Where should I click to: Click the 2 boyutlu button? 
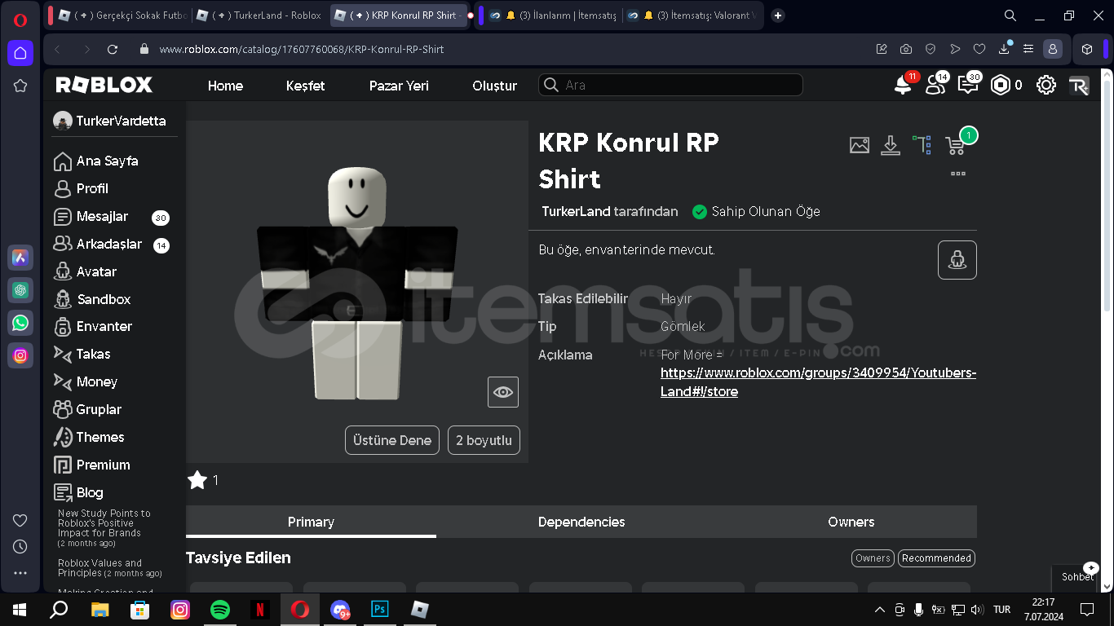pos(484,440)
